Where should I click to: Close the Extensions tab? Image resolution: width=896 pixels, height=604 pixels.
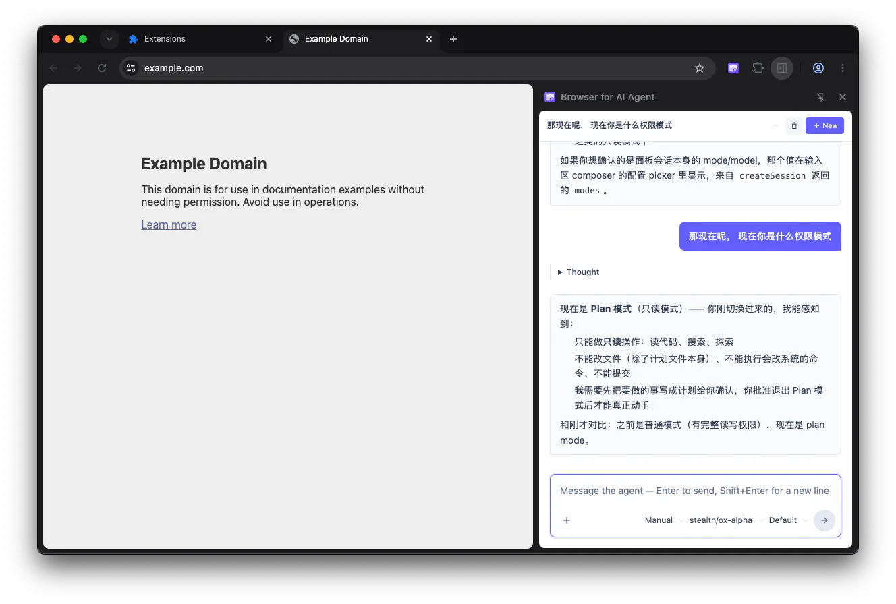pos(269,39)
